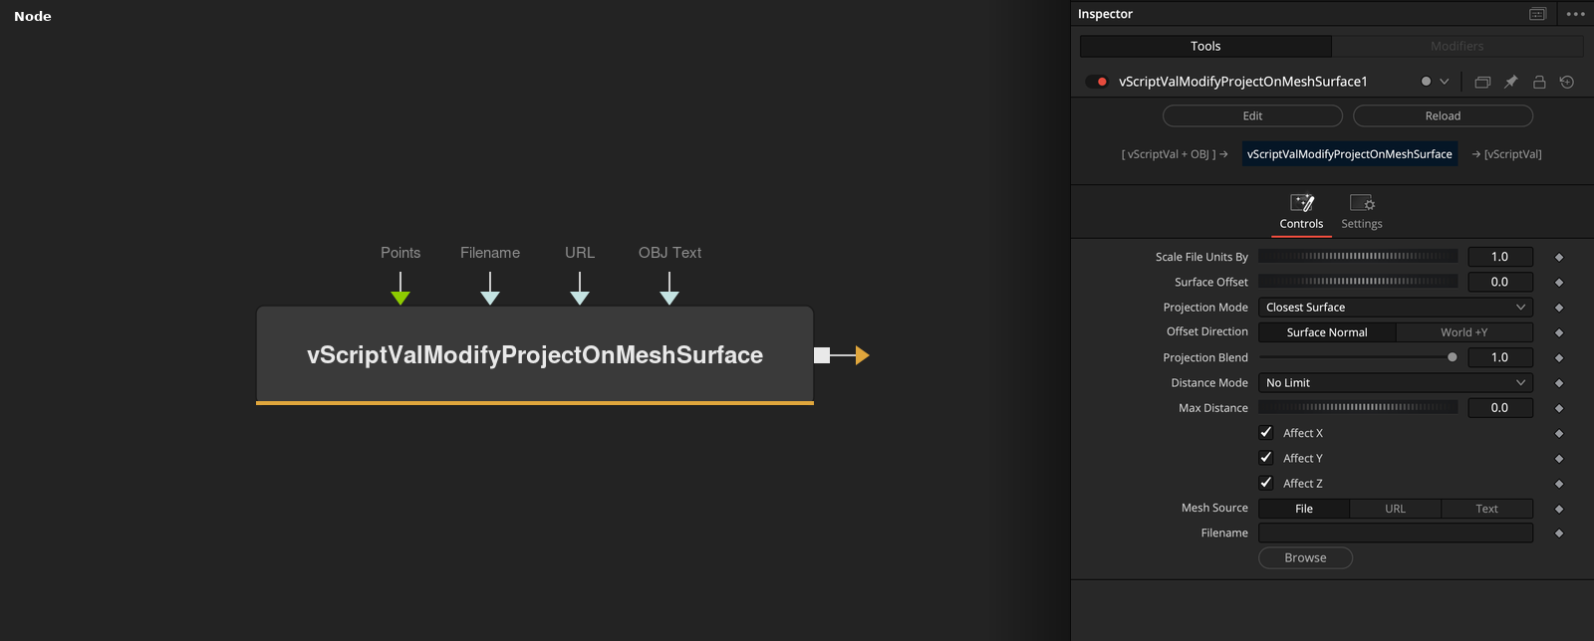1594x641 pixels.
Task: Uncheck the Affect X checkbox
Action: [1266, 433]
